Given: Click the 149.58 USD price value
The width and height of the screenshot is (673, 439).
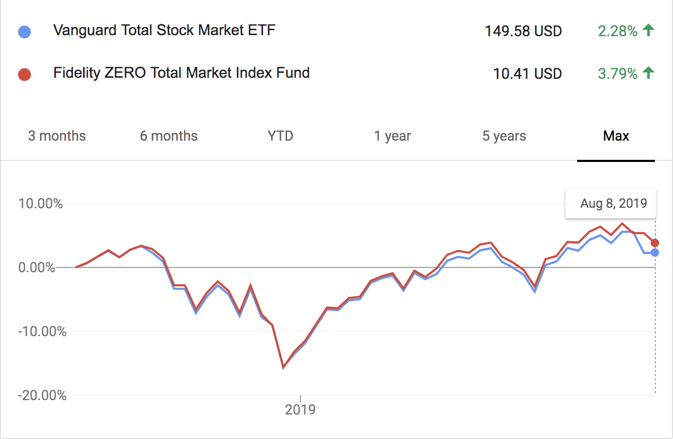Looking at the screenshot, I should tap(523, 31).
